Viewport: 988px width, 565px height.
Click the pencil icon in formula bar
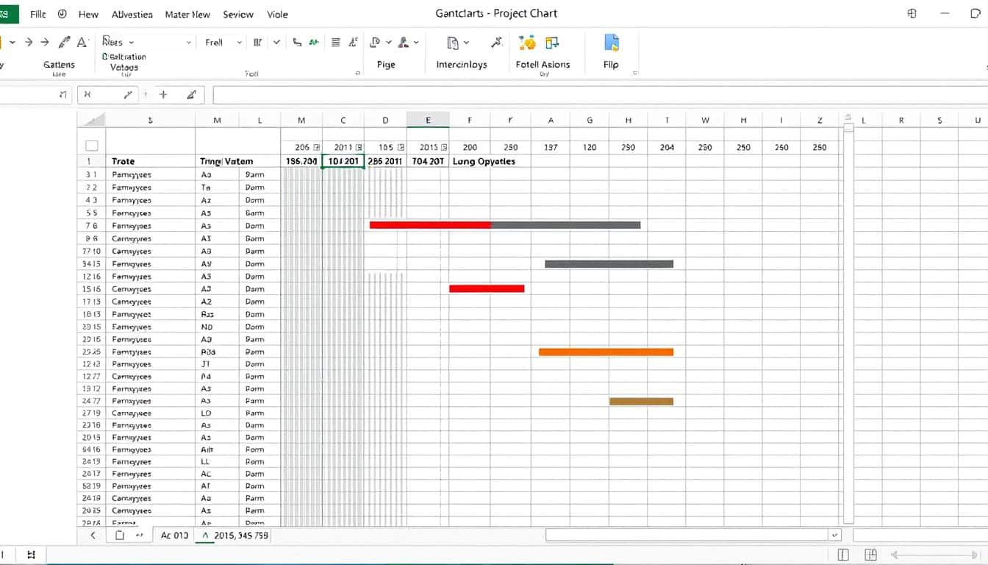coord(128,94)
